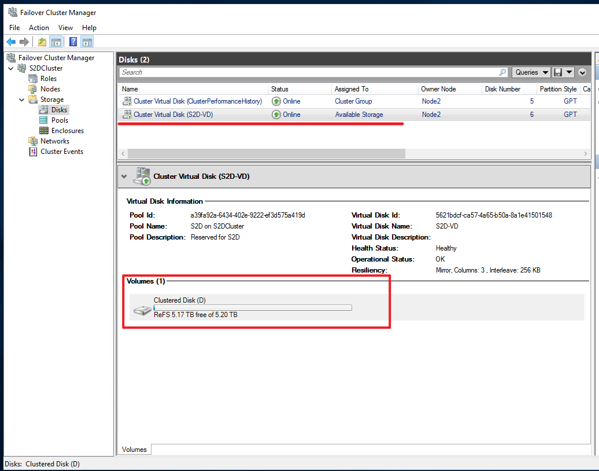Click Disk Number 5 cell
This screenshot has height=471, width=599.
pos(532,101)
